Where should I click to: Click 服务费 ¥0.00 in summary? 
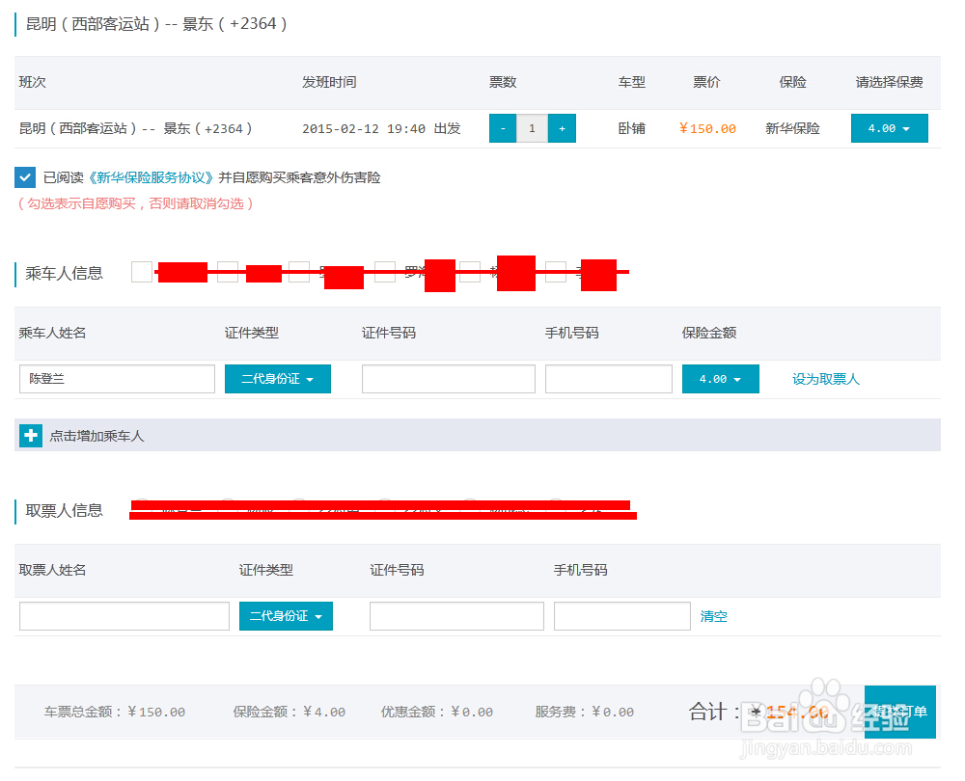tap(585, 713)
